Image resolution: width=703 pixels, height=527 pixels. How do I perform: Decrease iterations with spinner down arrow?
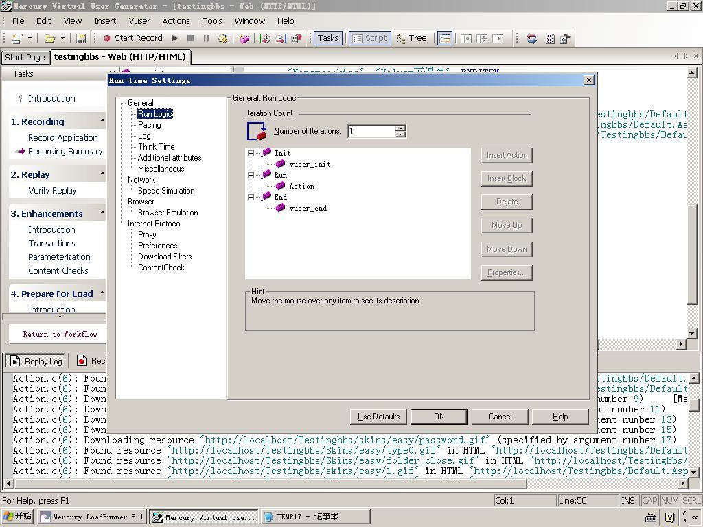tap(401, 134)
